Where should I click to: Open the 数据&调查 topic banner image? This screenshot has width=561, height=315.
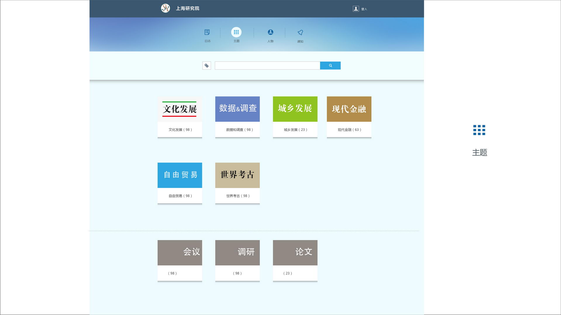[237, 109]
